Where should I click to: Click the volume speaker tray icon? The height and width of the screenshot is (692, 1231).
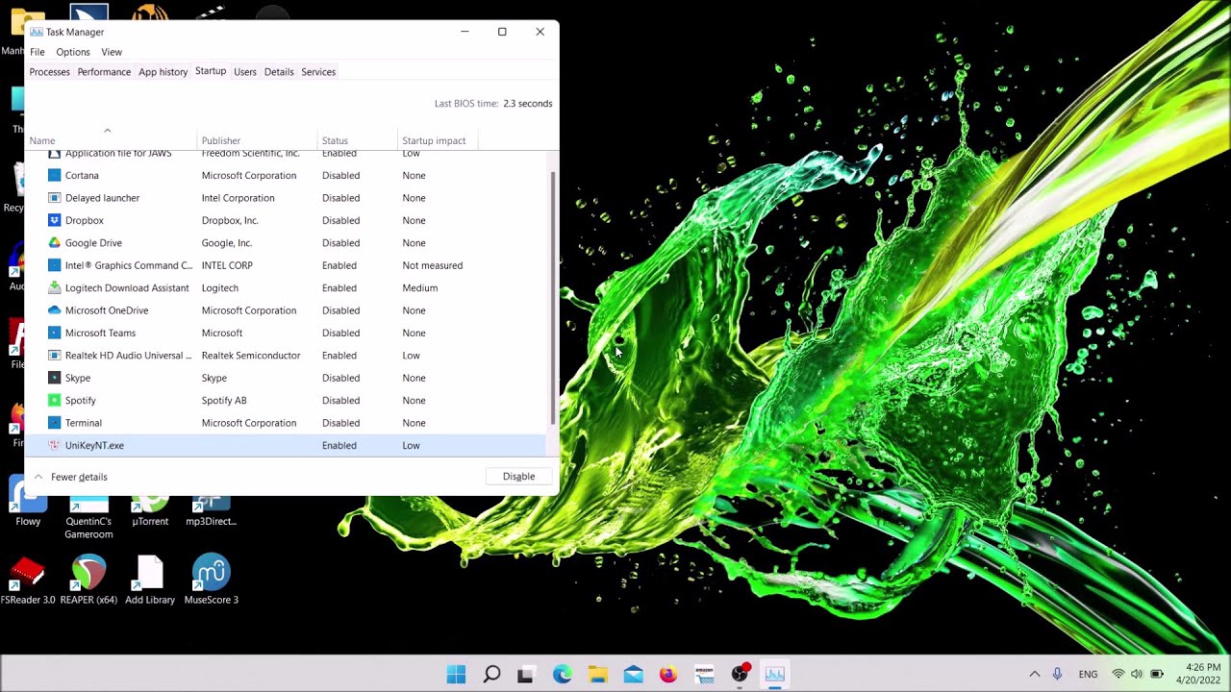click(1137, 674)
